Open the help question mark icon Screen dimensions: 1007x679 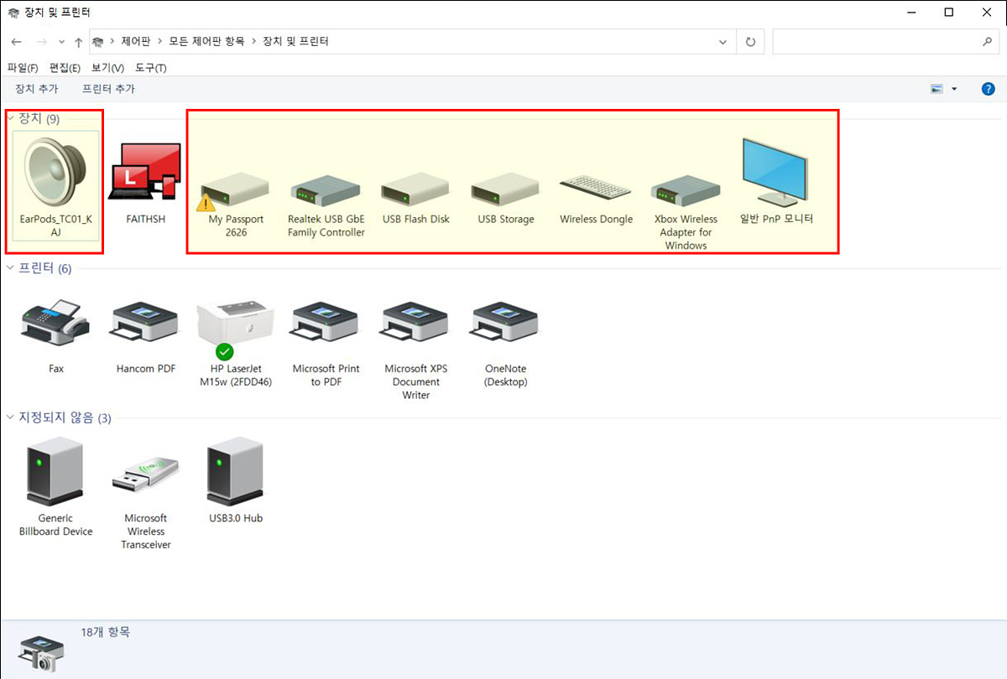[x=988, y=89]
